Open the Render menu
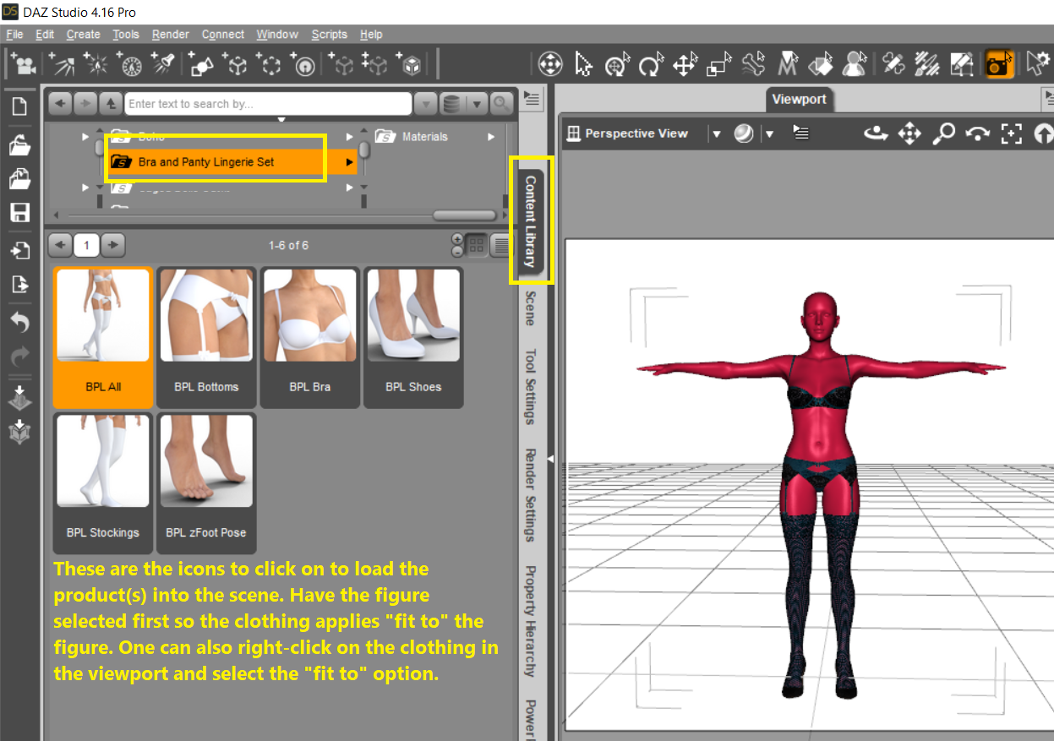Viewport: 1054px width, 741px height. tap(171, 35)
